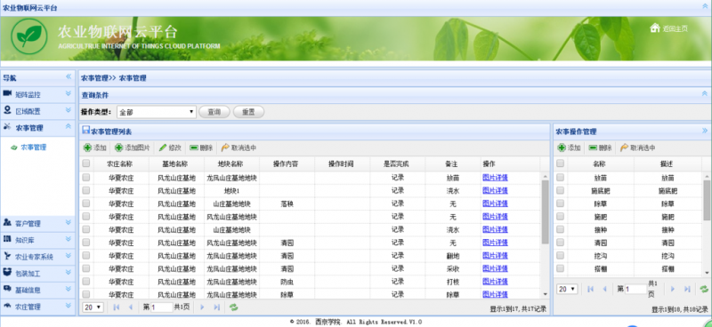Click the camera icon of the first navigation section
The image size is (712, 327).
7,93
